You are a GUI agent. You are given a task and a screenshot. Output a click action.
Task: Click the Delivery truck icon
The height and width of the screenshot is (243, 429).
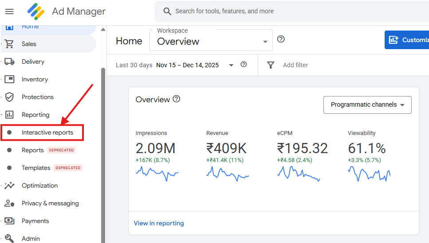click(9, 62)
